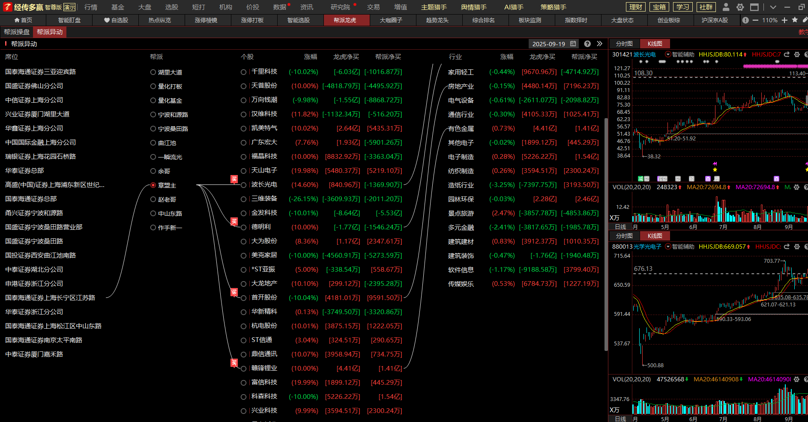Open the user account icon in title bar
The width and height of the screenshot is (808, 422).
(x=726, y=7)
